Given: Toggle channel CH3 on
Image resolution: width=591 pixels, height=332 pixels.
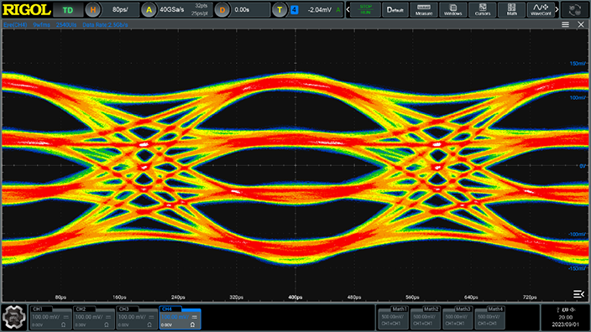Looking at the screenshot, I should coord(137,318).
